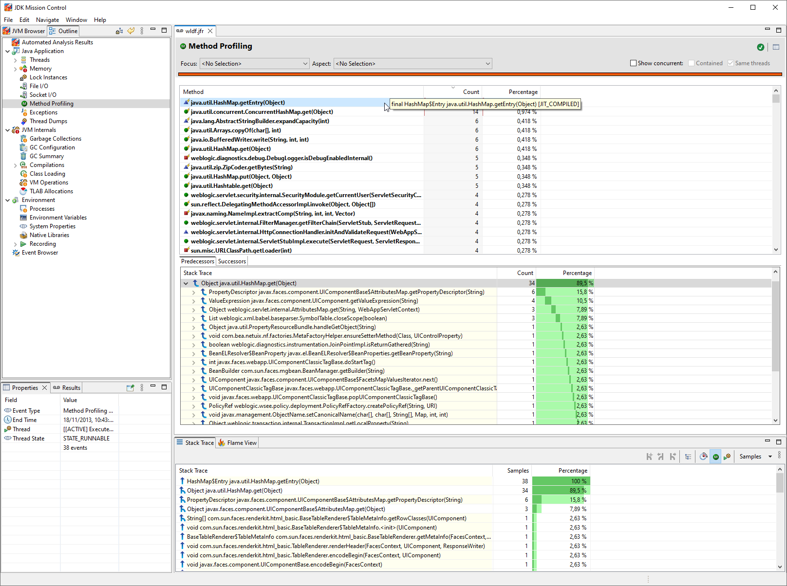Screen dimensions: 787x586
Task: Collapse Object java.util.HashMap.get(Object) predecessor row
Action: pos(186,283)
